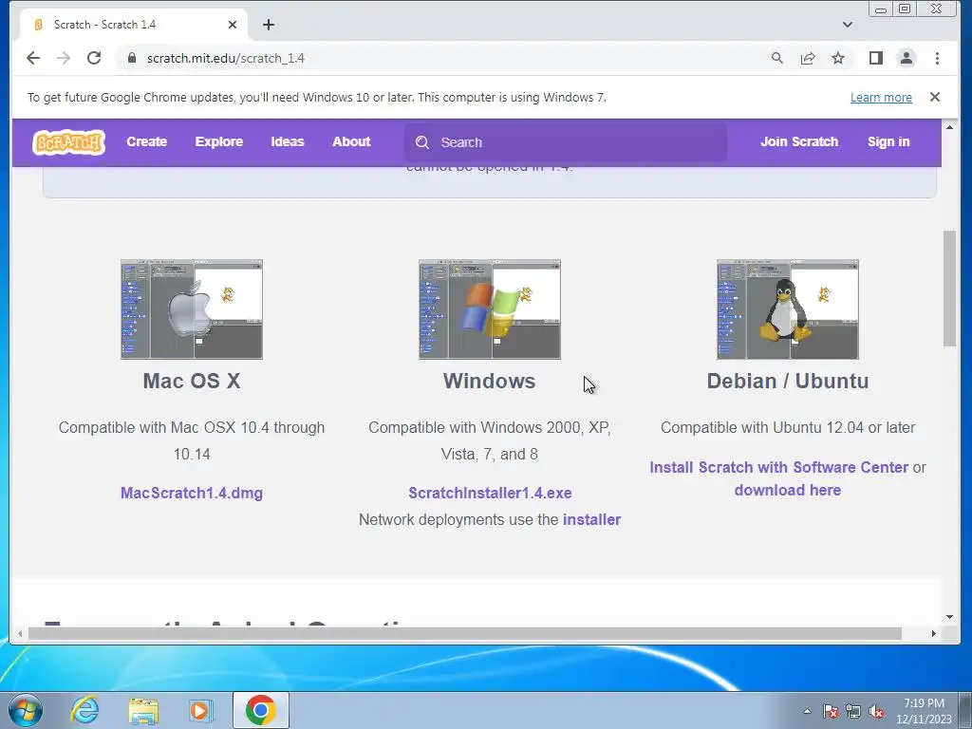Click the Mac OS X heading
The image size is (972, 729).
point(192,381)
